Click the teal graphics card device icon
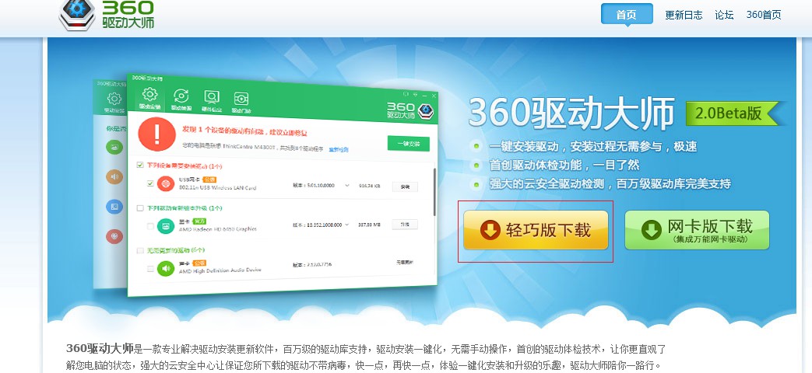The width and height of the screenshot is (812, 373). 166,226
